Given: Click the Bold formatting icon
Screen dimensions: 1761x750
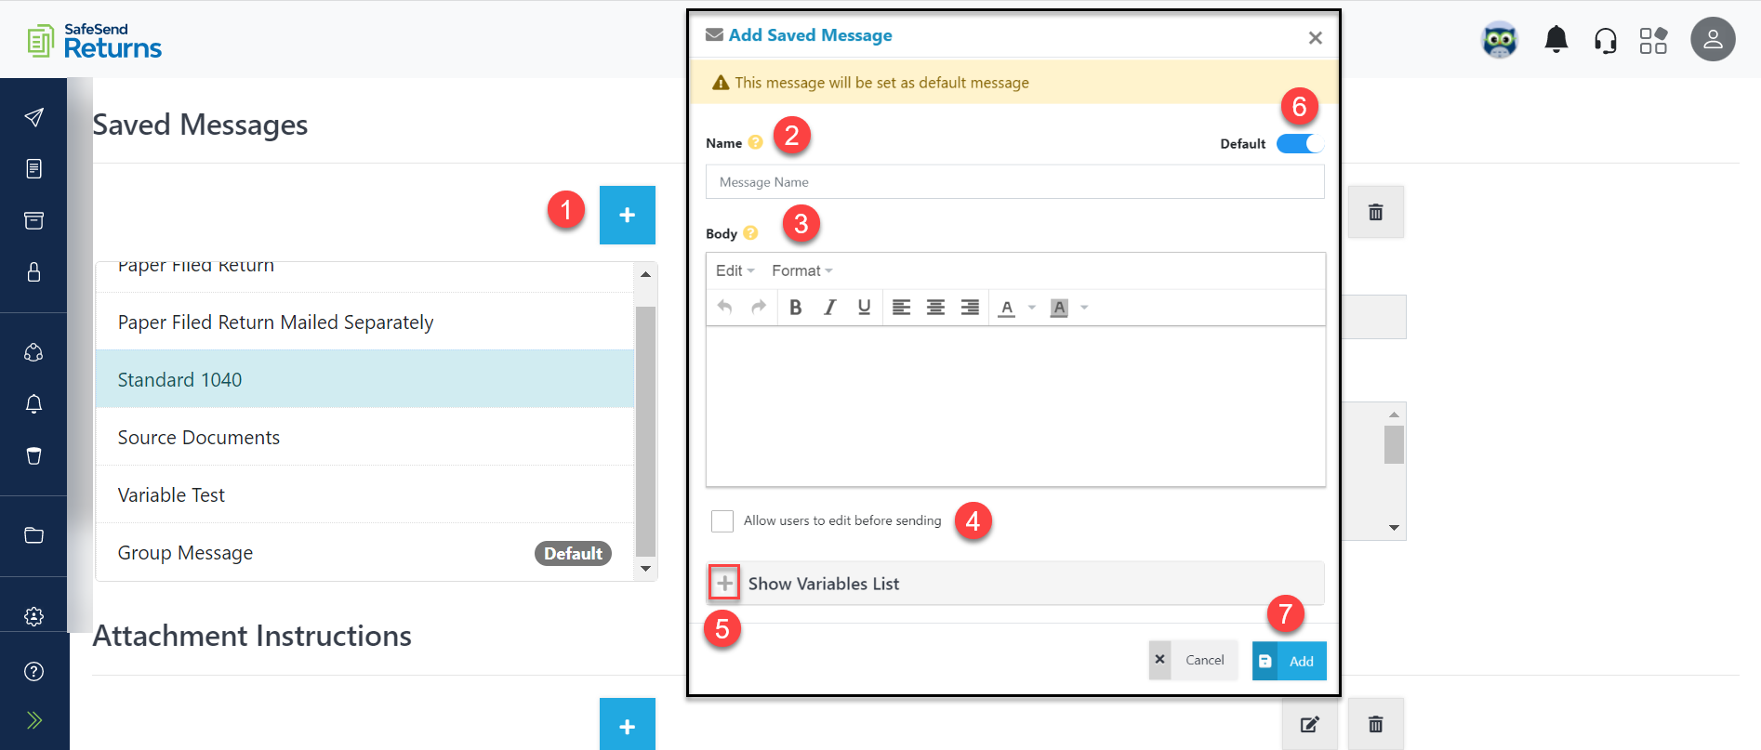Looking at the screenshot, I should [x=795, y=308].
